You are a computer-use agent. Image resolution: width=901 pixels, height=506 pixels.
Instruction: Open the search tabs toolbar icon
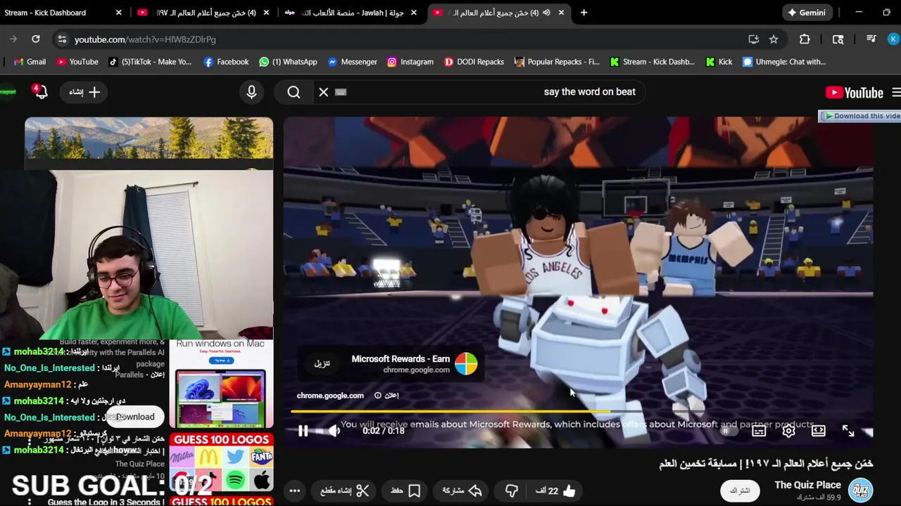tap(838, 39)
